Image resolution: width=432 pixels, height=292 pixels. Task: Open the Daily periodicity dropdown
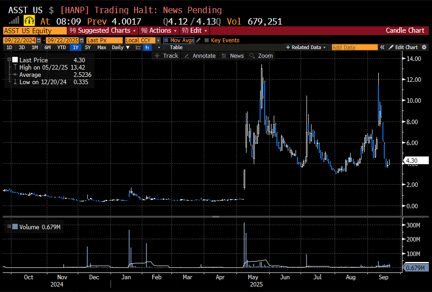coord(121,47)
